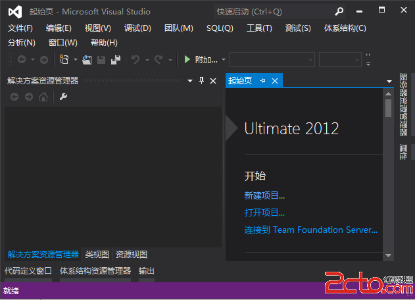Open the Undo history dropdown arrow
Image resolution: width=415 pixels, height=300 pixels.
coord(147,60)
